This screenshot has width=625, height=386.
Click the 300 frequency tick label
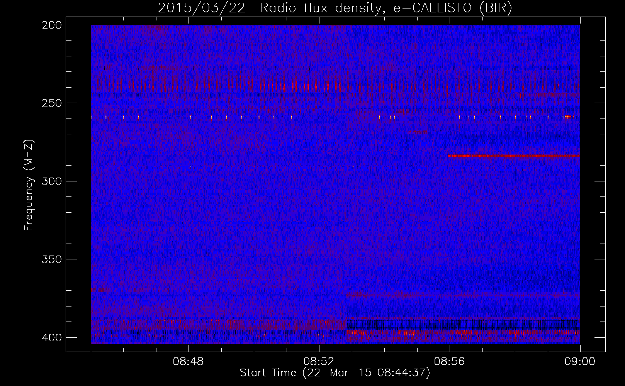pyautogui.click(x=51, y=181)
